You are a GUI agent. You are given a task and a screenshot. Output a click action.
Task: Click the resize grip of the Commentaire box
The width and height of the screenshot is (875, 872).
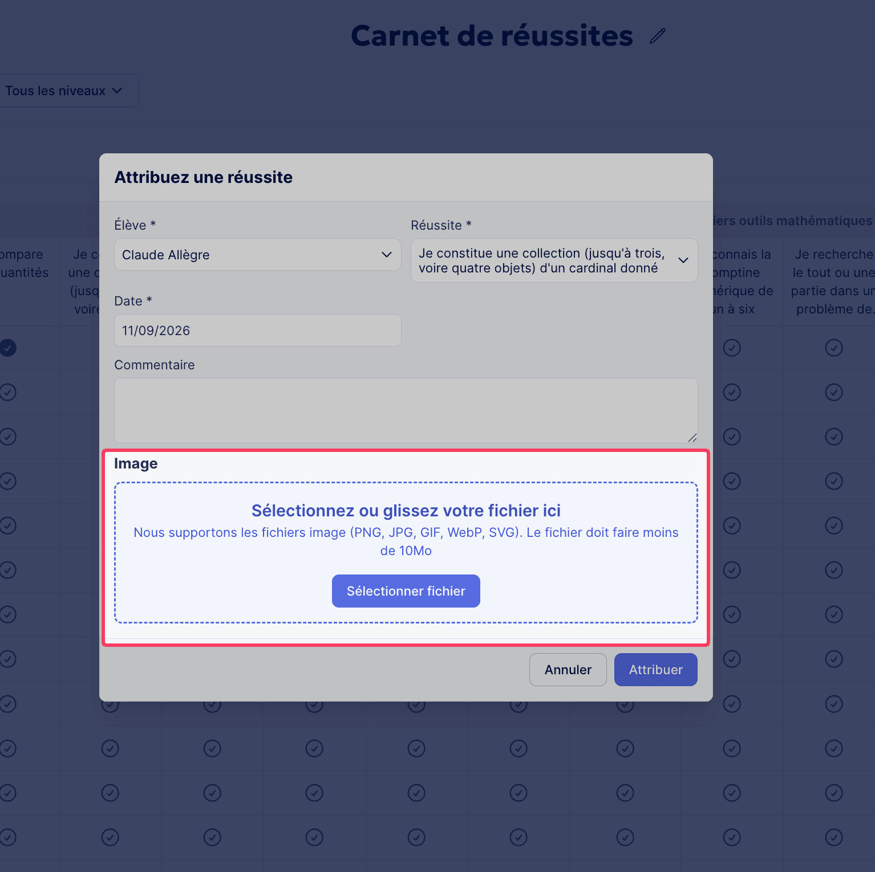click(x=692, y=437)
